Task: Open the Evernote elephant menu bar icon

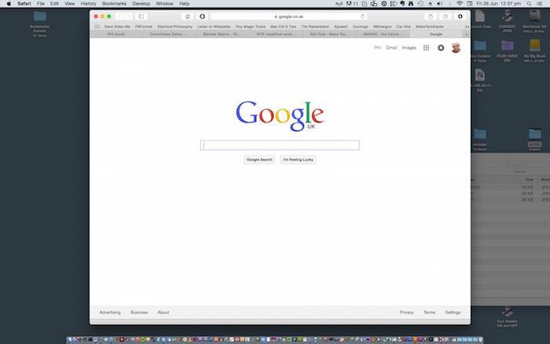Action: [x=402, y=3]
